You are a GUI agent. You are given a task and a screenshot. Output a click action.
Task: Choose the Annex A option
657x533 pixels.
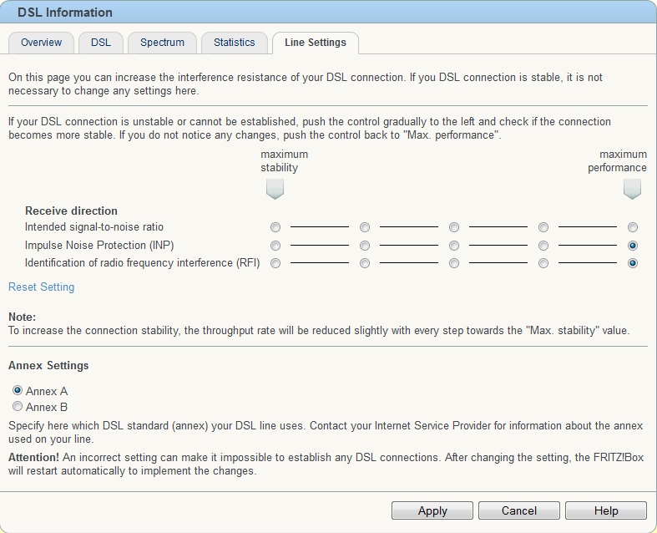coord(18,390)
